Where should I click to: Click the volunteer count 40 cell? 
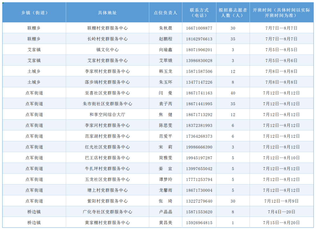(x=233, y=93)
